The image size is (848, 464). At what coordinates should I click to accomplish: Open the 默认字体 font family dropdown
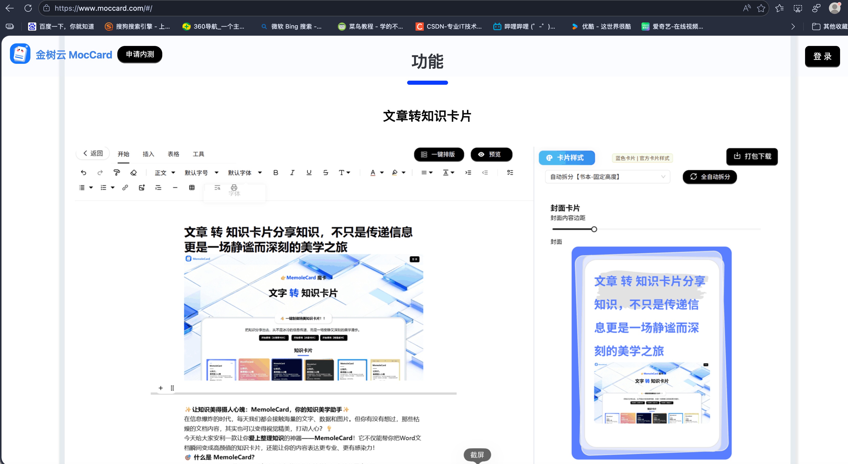click(x=245, y=173)
